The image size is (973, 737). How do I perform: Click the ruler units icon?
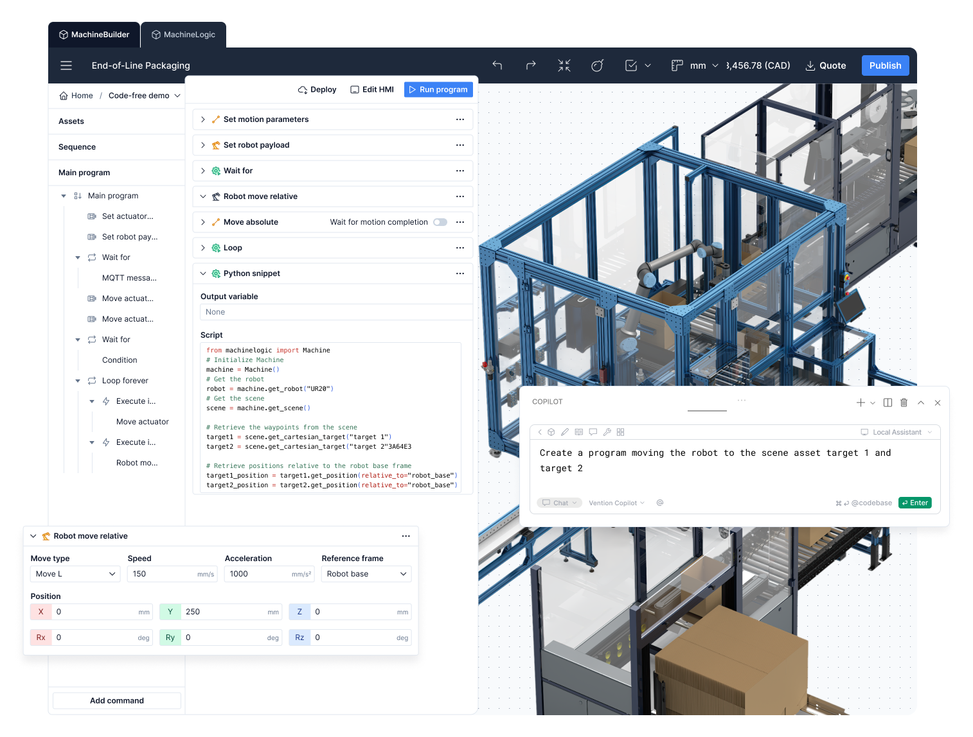677,65
